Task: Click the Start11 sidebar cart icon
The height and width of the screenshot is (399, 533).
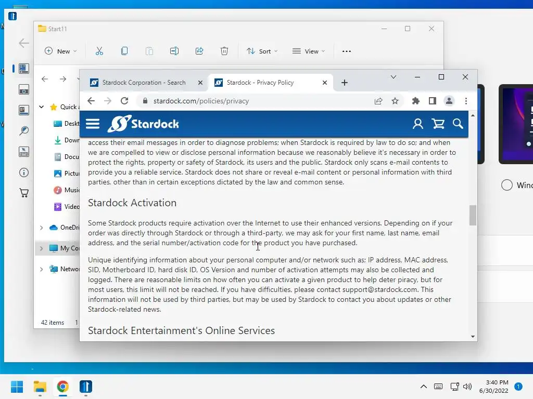Action: [24, 193]
